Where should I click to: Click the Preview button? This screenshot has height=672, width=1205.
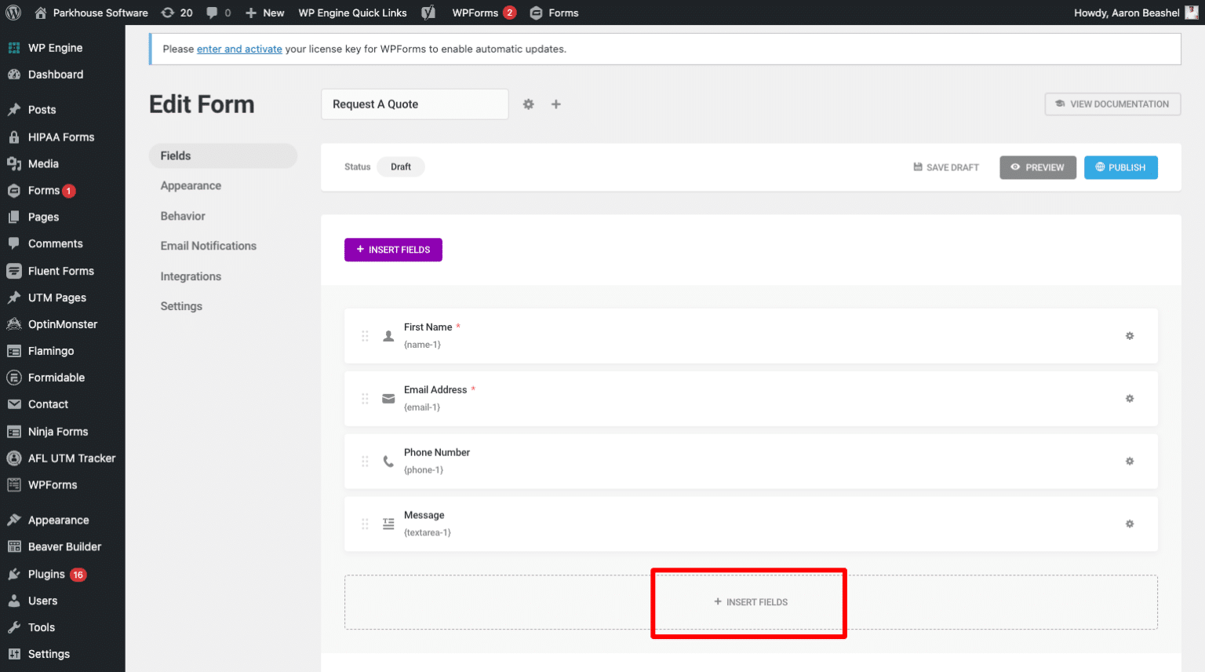coord(1038,167)
